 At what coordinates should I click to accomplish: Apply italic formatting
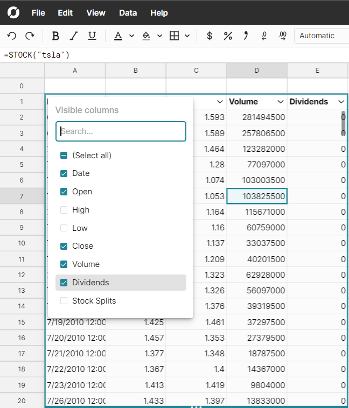pyautogui.click(x=74, y=36)
